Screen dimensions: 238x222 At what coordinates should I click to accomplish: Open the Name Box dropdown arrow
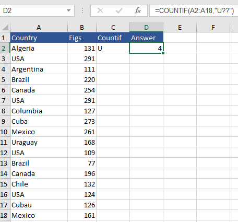pos(68,10)
